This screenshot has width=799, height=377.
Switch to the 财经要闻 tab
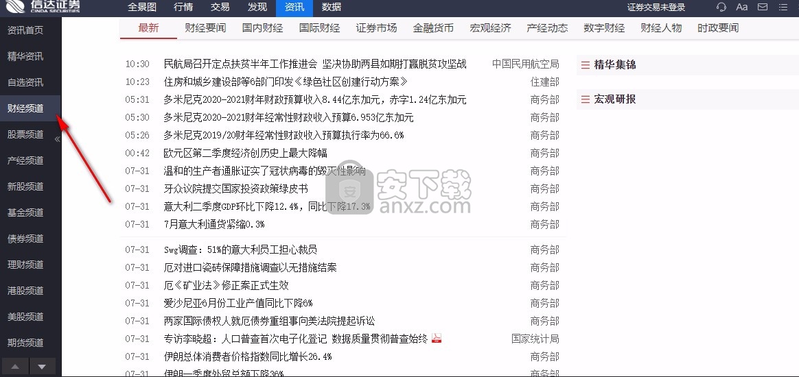point(205,28)
